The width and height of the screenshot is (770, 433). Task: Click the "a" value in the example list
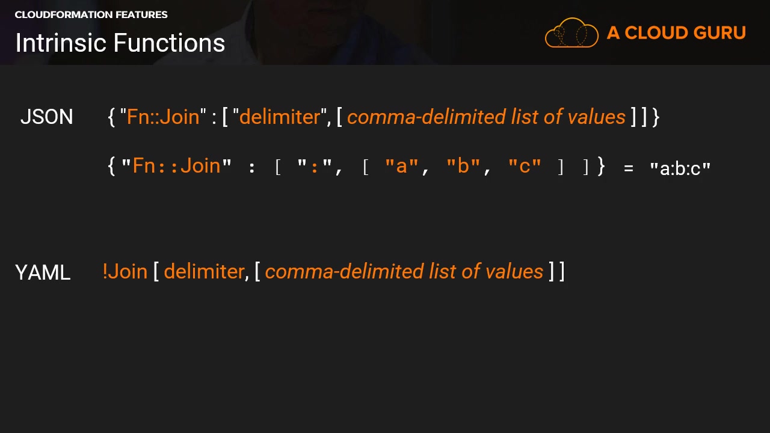pyautogui.click(x=401, y=167)
